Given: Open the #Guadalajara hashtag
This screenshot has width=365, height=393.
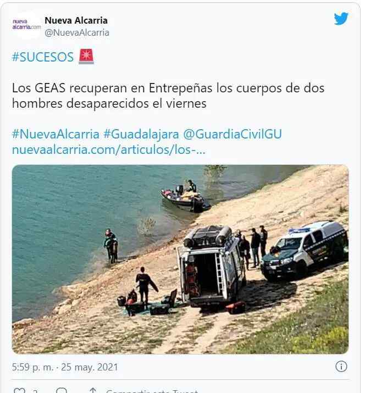Looking at the screenshot, I should [x=141, y=134].
